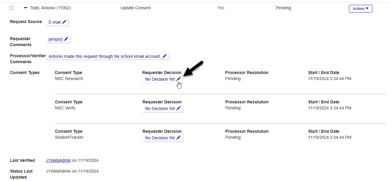This screenshot has width=391, height=181.
Task: Click the Todd, Antonio (11062) name
Action: (x=50, y=8)
